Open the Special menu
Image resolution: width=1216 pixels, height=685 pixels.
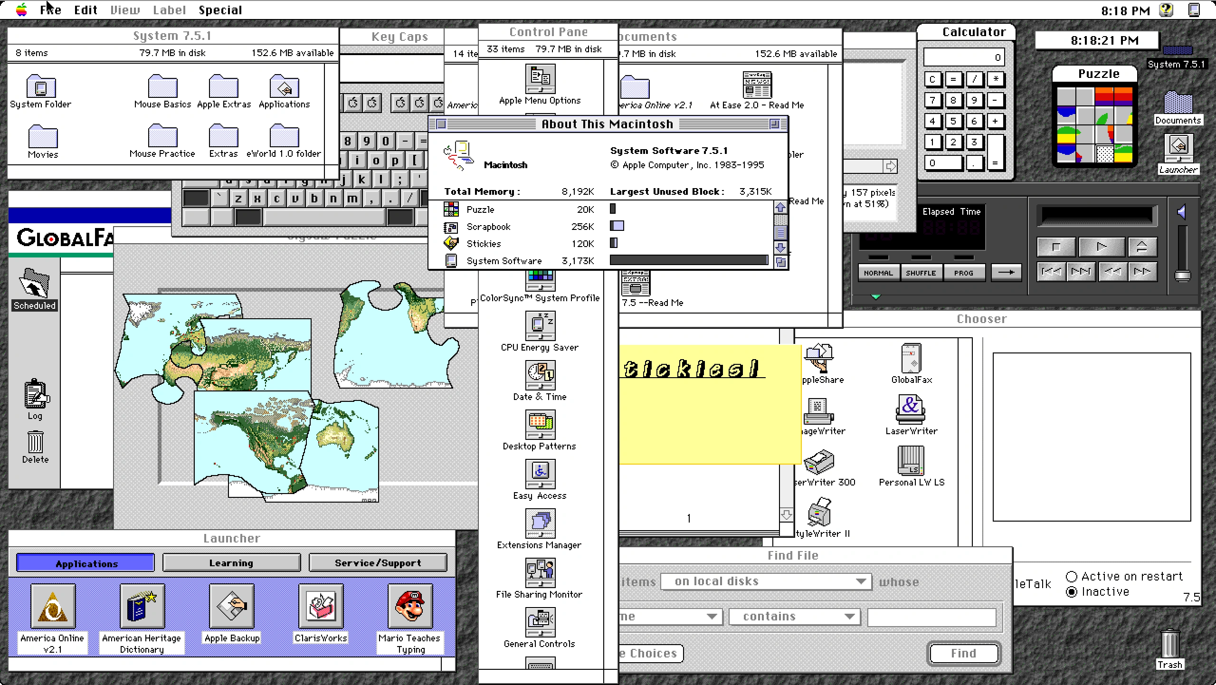point(220,10)
